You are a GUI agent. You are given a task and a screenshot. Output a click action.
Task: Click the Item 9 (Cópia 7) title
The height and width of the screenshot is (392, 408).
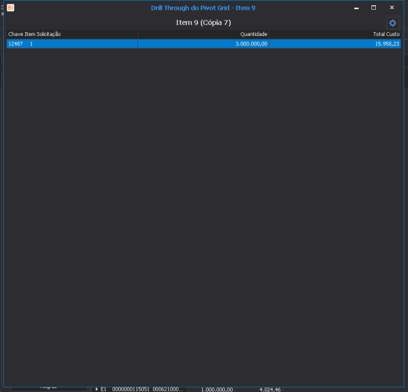[203, 23]
